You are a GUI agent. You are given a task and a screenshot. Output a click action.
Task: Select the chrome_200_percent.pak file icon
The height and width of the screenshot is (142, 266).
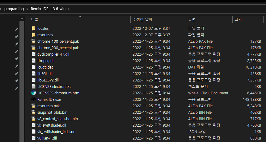pyautogui.click(x=33, y=48)
